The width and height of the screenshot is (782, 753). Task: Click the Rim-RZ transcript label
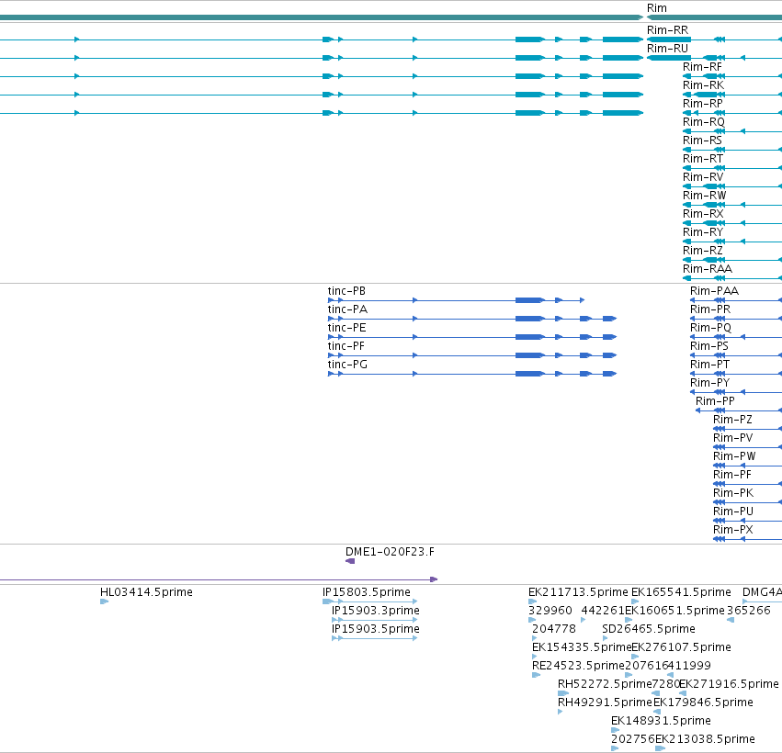(x=703, y=251)
